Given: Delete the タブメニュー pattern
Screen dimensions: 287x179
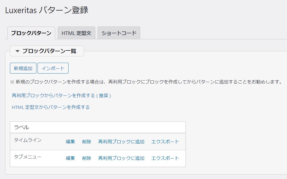Looking at the screenshot, I should coord(86,158).
